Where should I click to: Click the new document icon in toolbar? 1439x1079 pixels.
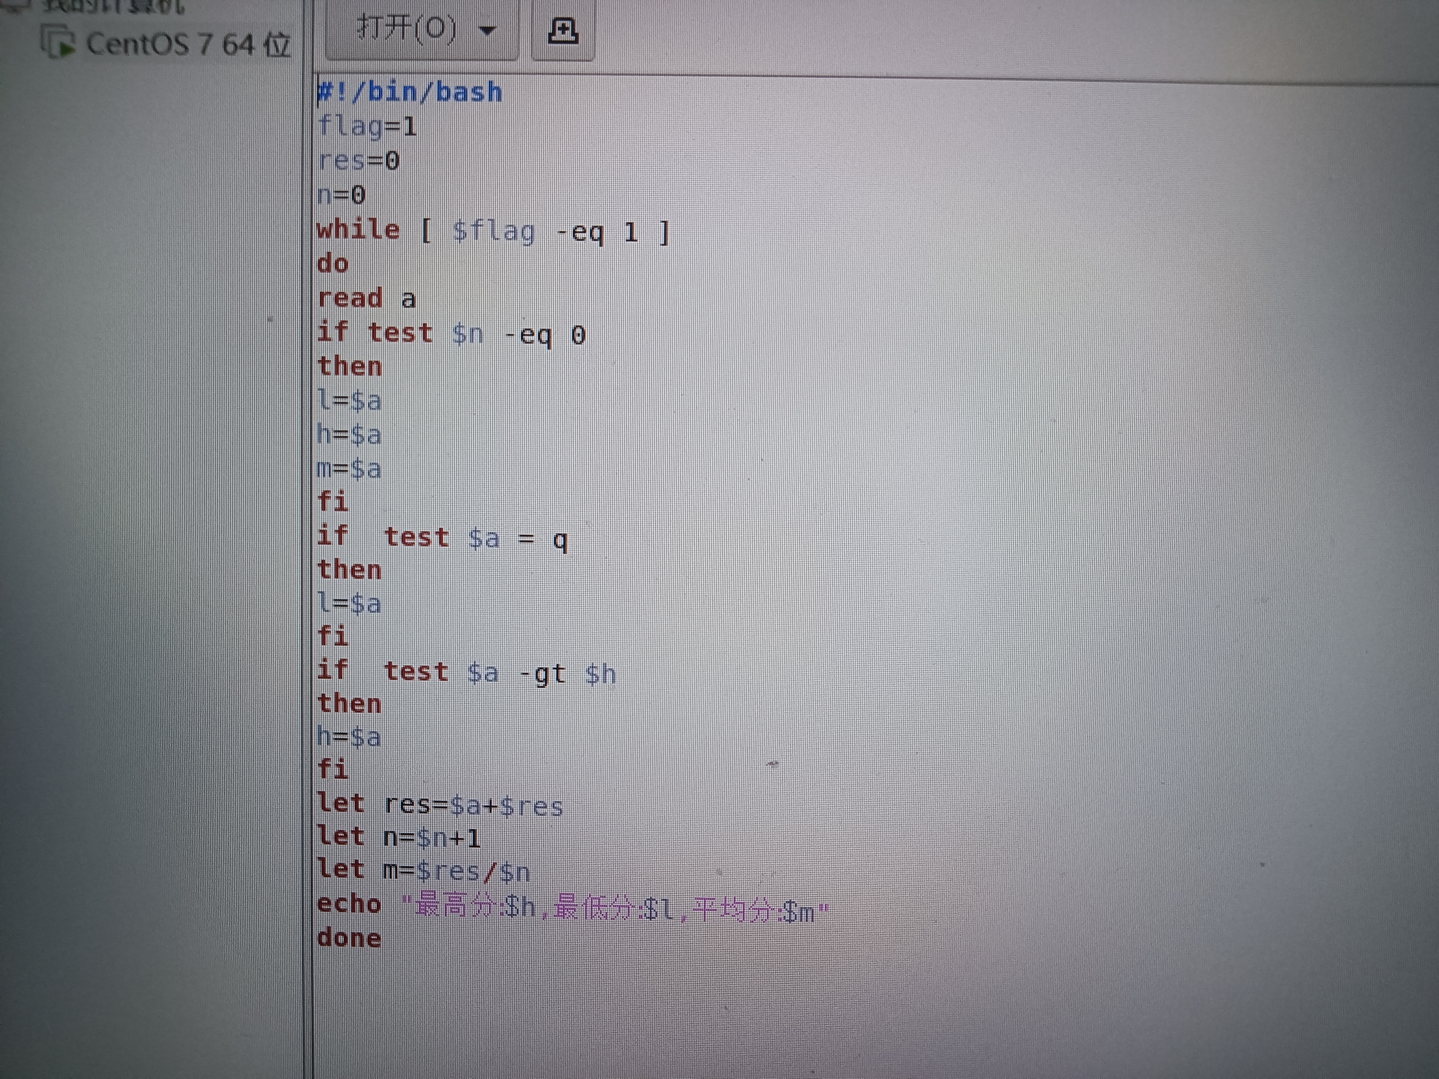(x=563, y=30)
